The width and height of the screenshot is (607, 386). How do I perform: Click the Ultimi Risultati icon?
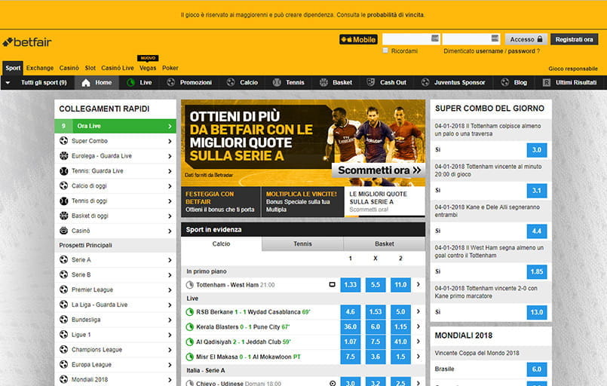(x=546, y=82)
